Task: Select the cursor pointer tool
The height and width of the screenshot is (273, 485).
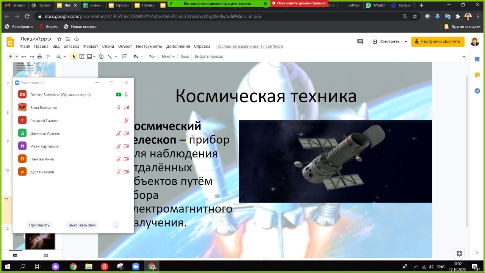Action: click(74, 56)
